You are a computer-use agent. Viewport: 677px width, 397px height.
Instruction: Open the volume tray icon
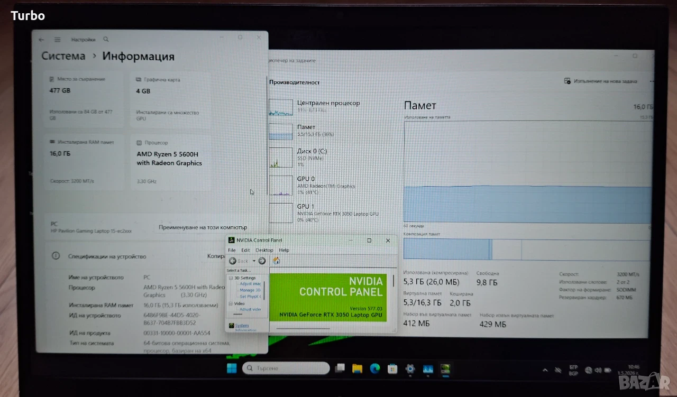[598, 370]
